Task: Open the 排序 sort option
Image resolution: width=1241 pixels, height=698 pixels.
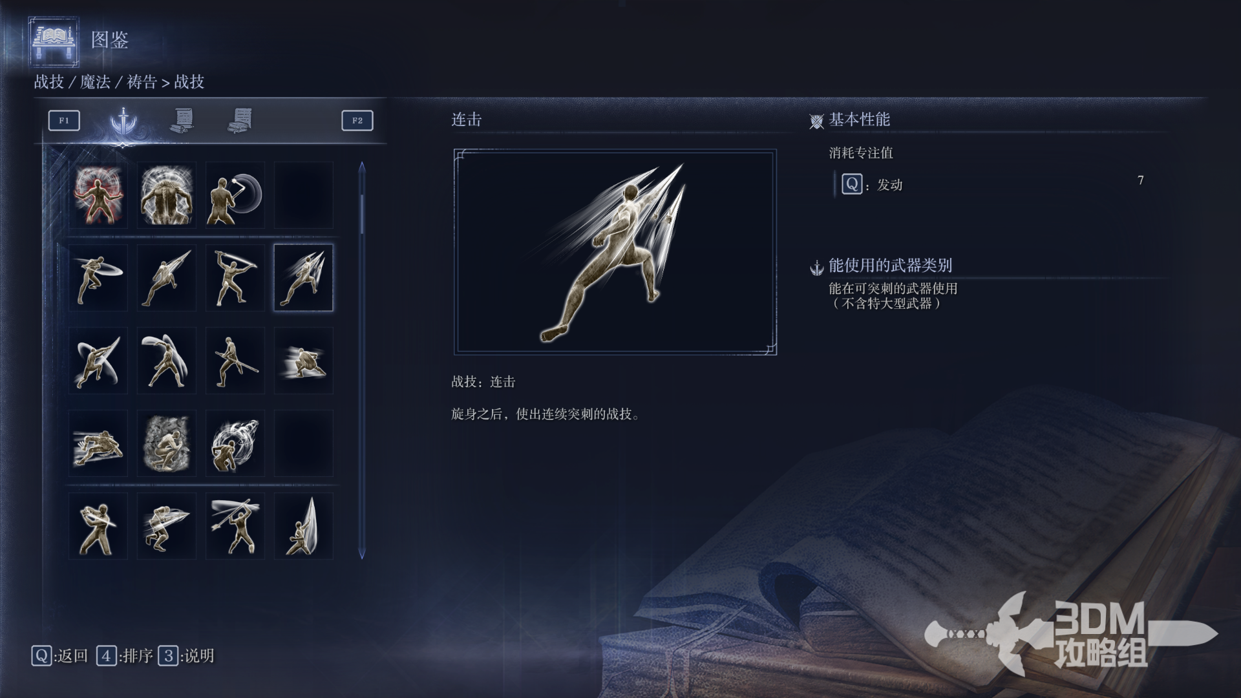Action: [125, 656]
